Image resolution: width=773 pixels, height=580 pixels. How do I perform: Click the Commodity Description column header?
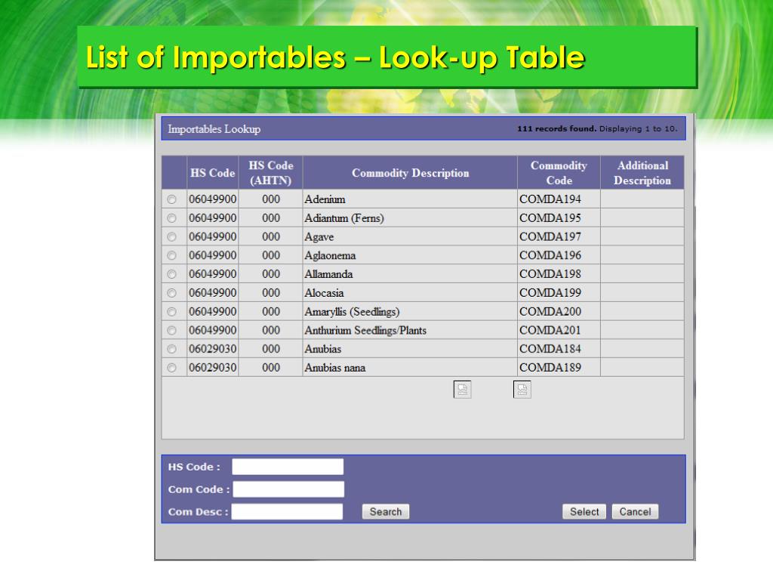410,173
